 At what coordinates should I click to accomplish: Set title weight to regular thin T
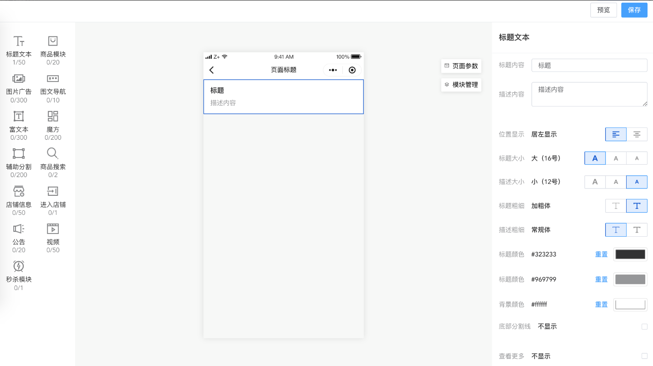pyautogui.click(x=616, y=206)
